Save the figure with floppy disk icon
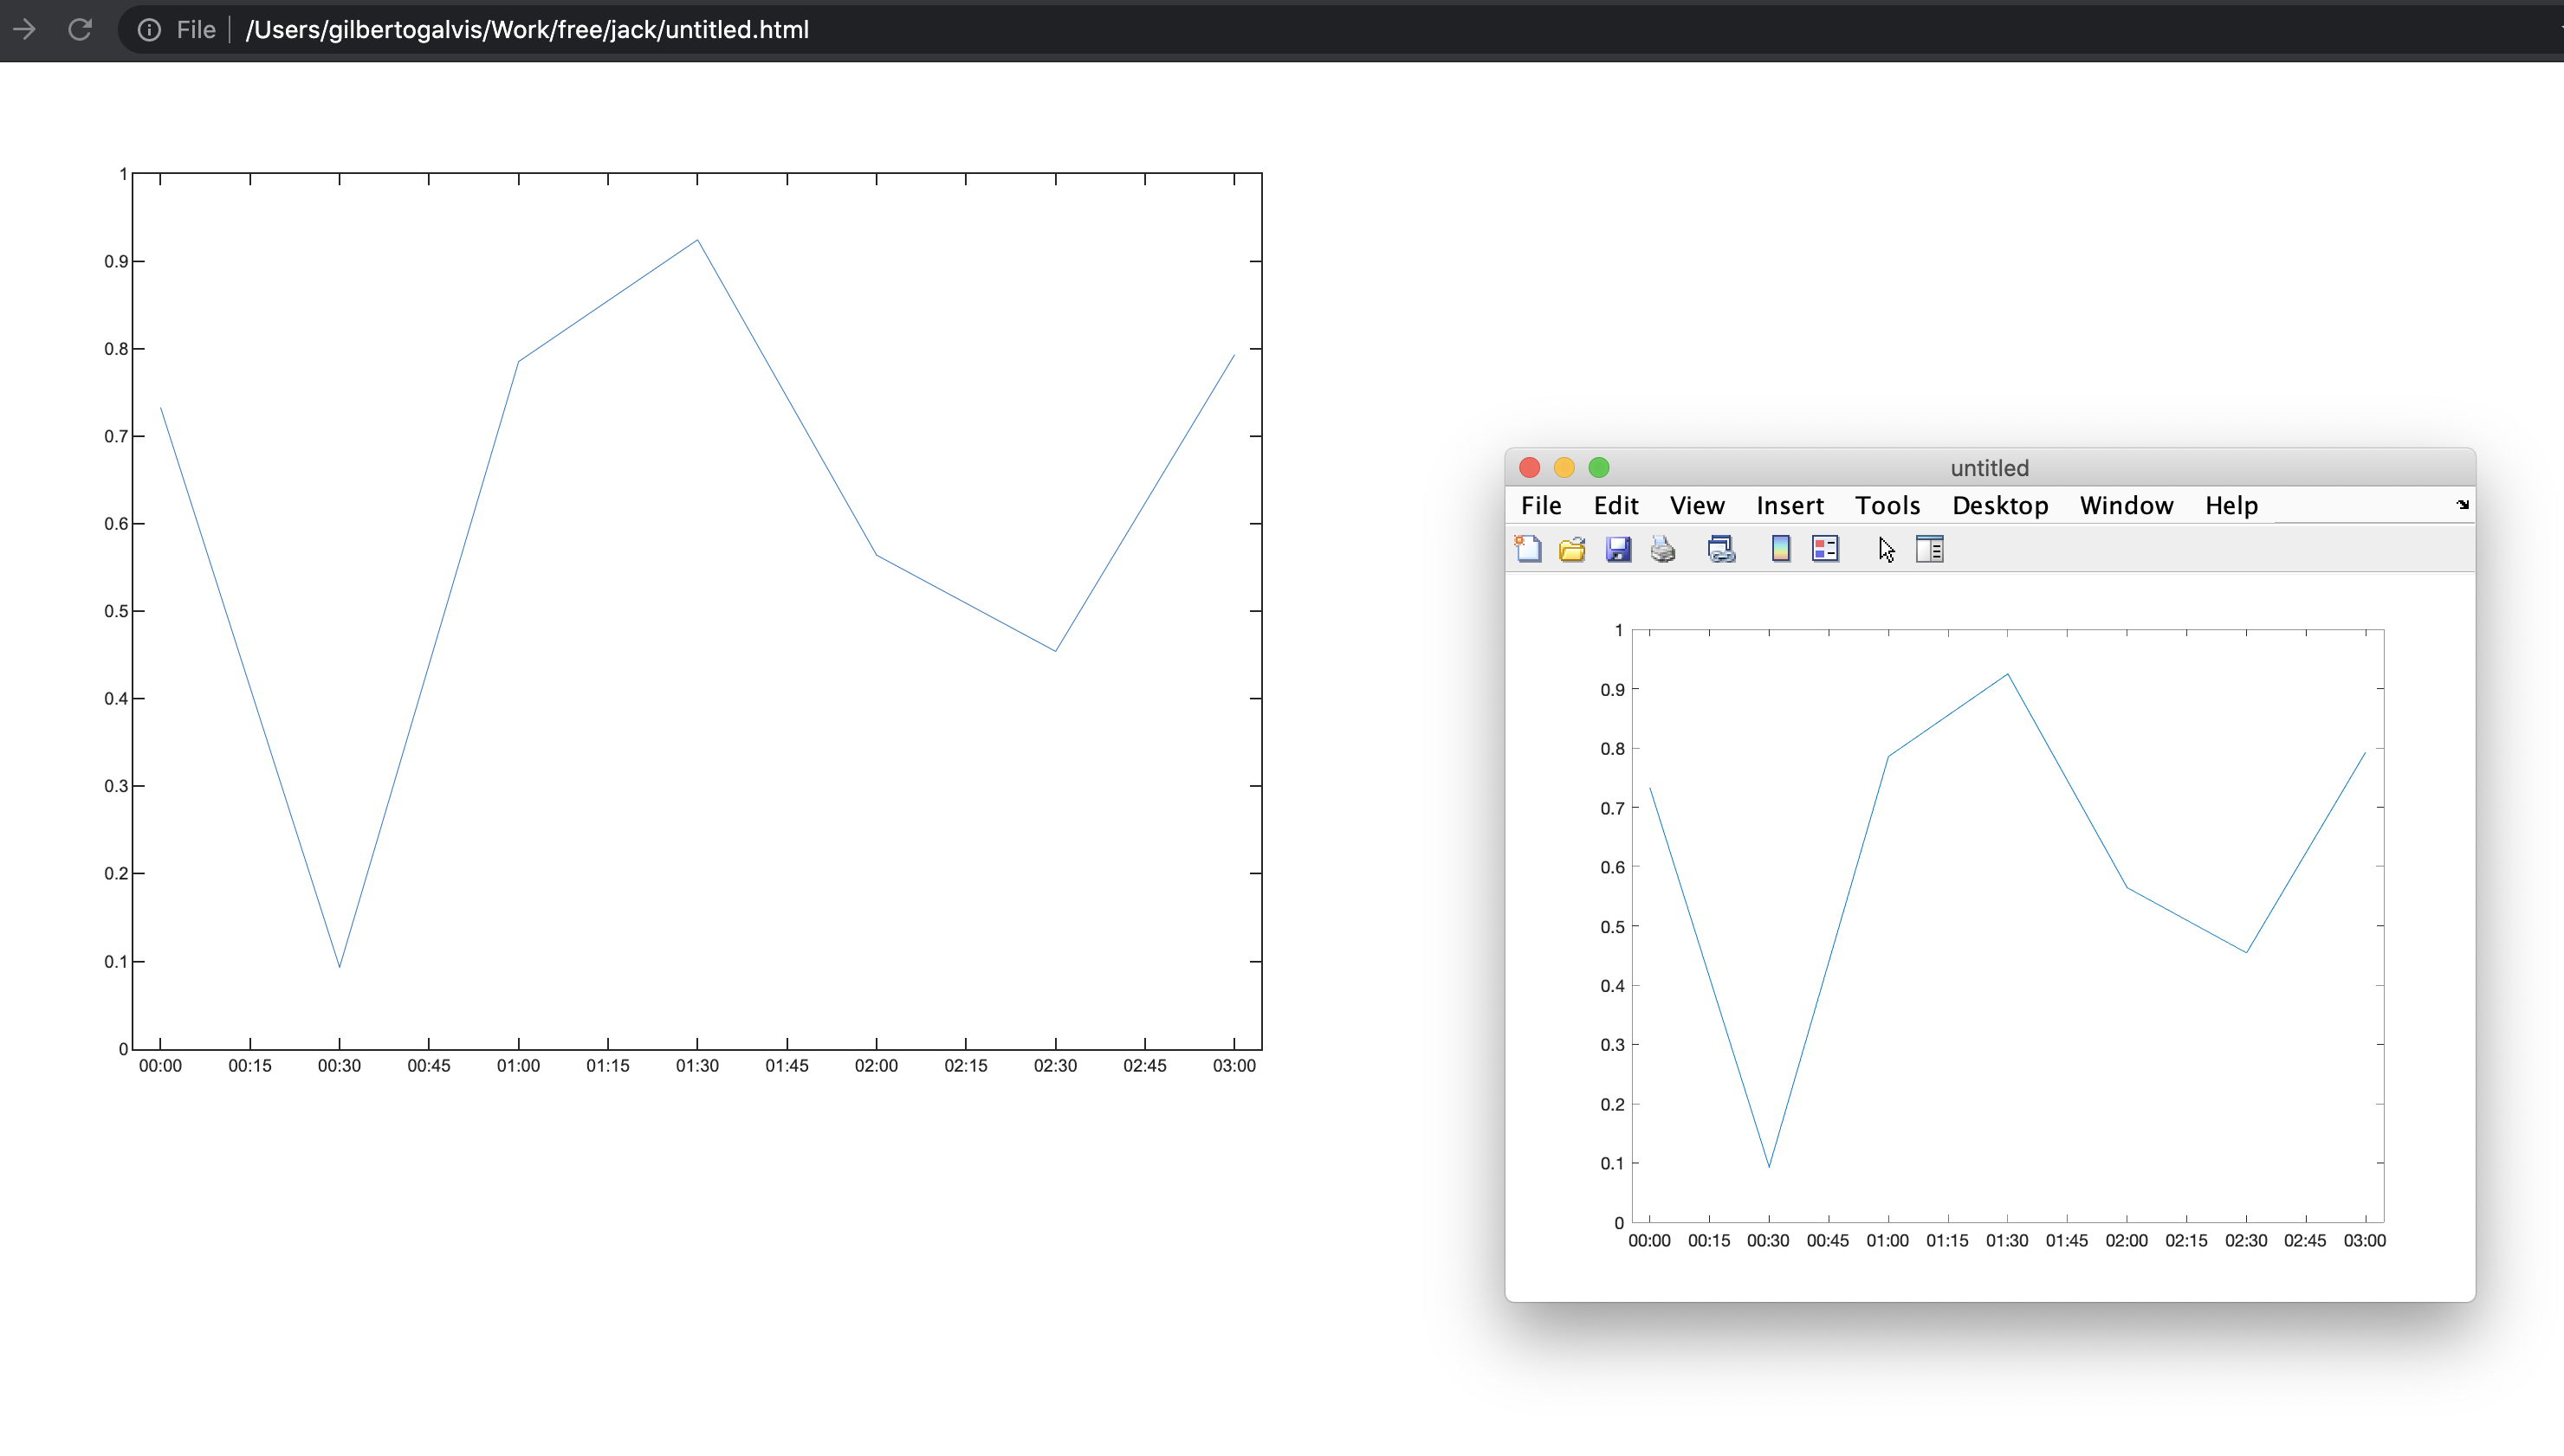Screen dimensions: 2564x1456 tap(1617, 549)
